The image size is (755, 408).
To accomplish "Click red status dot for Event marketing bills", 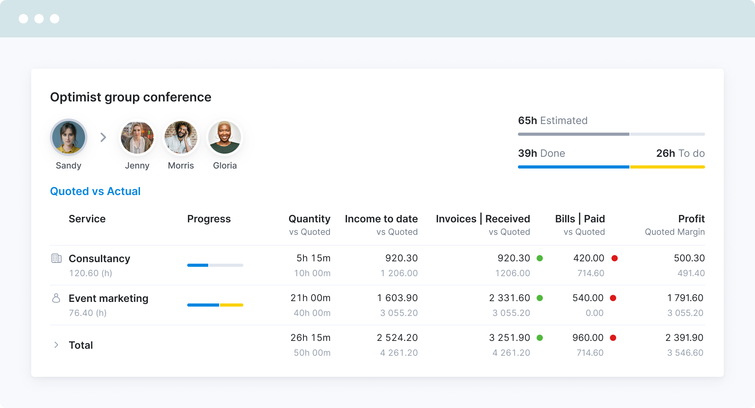I will coord(613,298).
